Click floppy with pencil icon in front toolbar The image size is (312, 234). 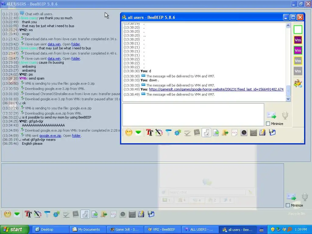[x=262, y=133]
